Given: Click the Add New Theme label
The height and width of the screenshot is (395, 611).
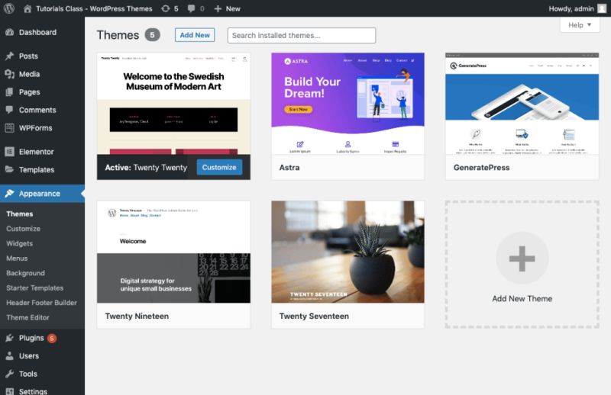Looking at the screenshot, I should [x=522, y=298].
